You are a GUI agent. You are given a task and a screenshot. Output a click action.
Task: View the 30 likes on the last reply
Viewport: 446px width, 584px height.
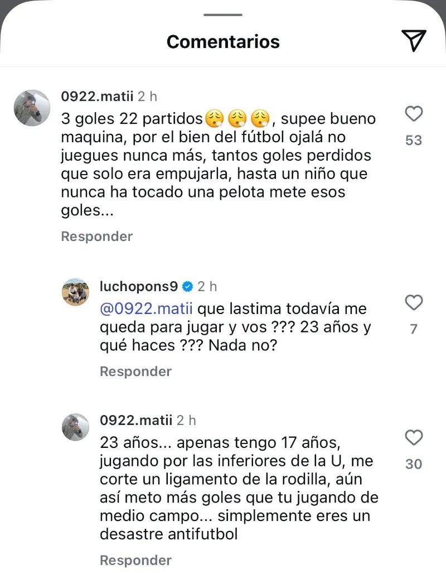(x=414, y=464)
